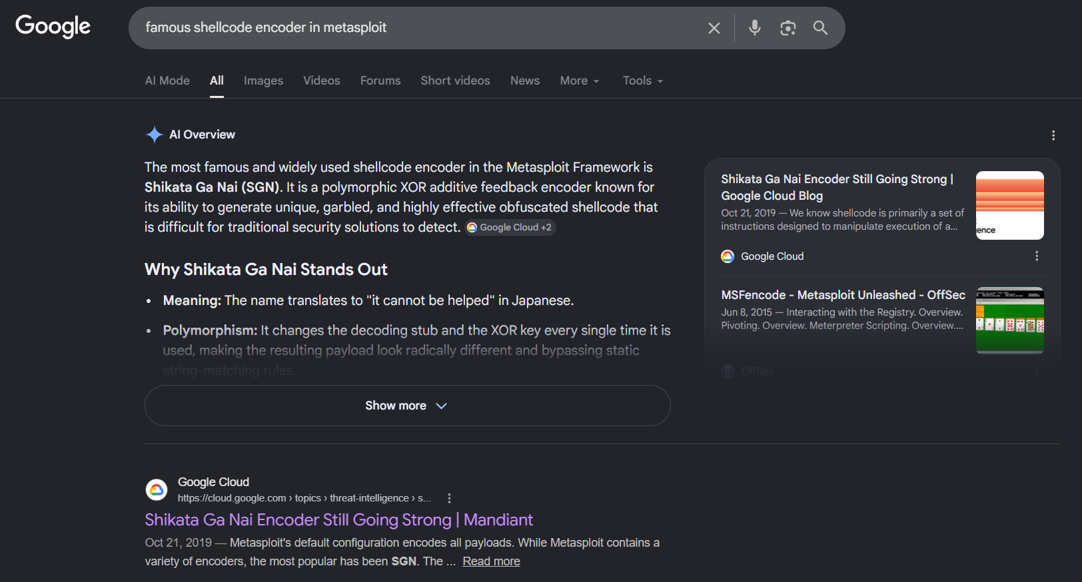Click the cloud.google.com breadcrumb URL

click(x=304, y=498)
